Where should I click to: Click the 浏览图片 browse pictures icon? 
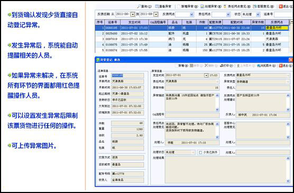(x=267, y=66)
